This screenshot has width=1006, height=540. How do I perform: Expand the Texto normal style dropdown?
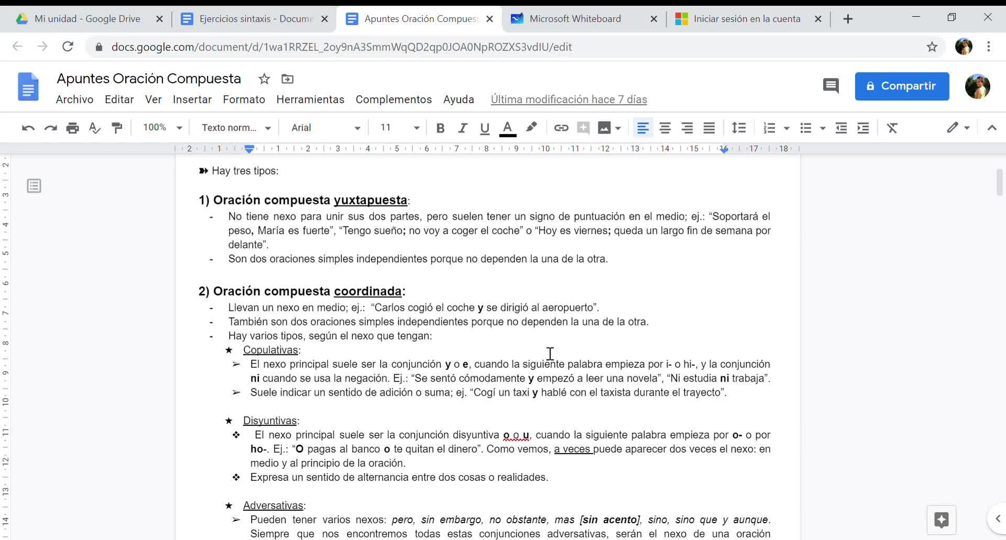coord(236,128)
